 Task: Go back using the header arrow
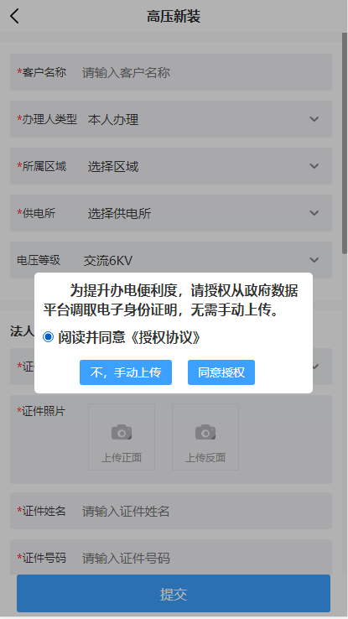tap(14, 16)
